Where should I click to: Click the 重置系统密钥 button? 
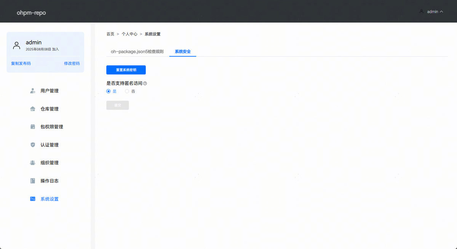tap(126, 70)
